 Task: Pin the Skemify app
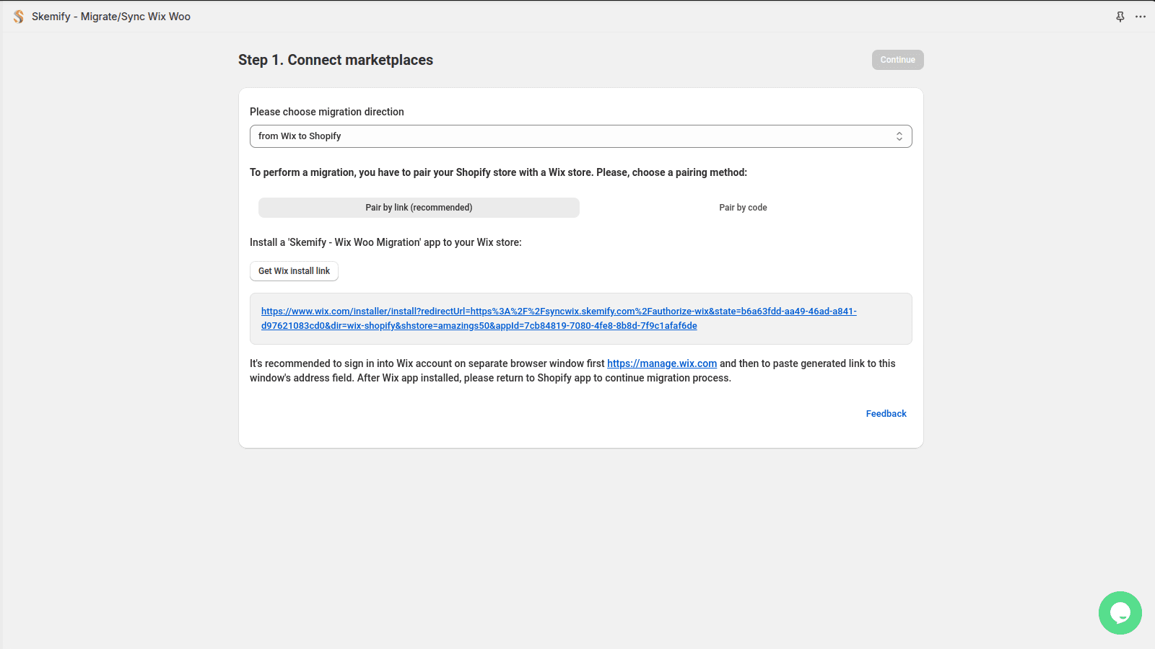pos(1120,17)
